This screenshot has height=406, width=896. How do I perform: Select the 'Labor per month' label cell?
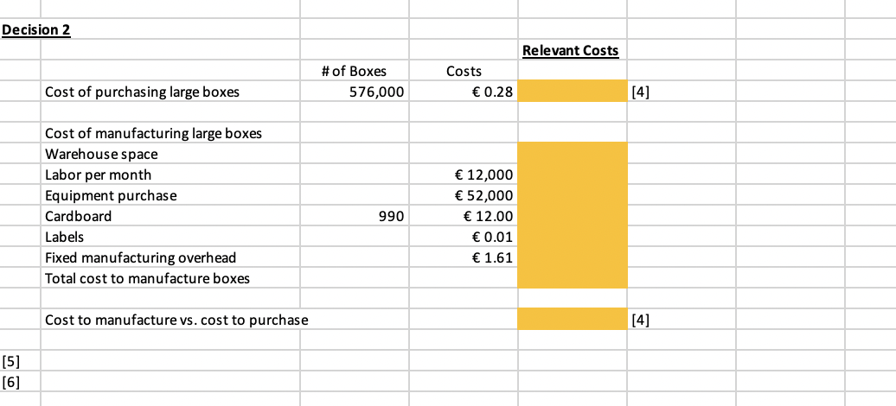(x=170, y=174)
